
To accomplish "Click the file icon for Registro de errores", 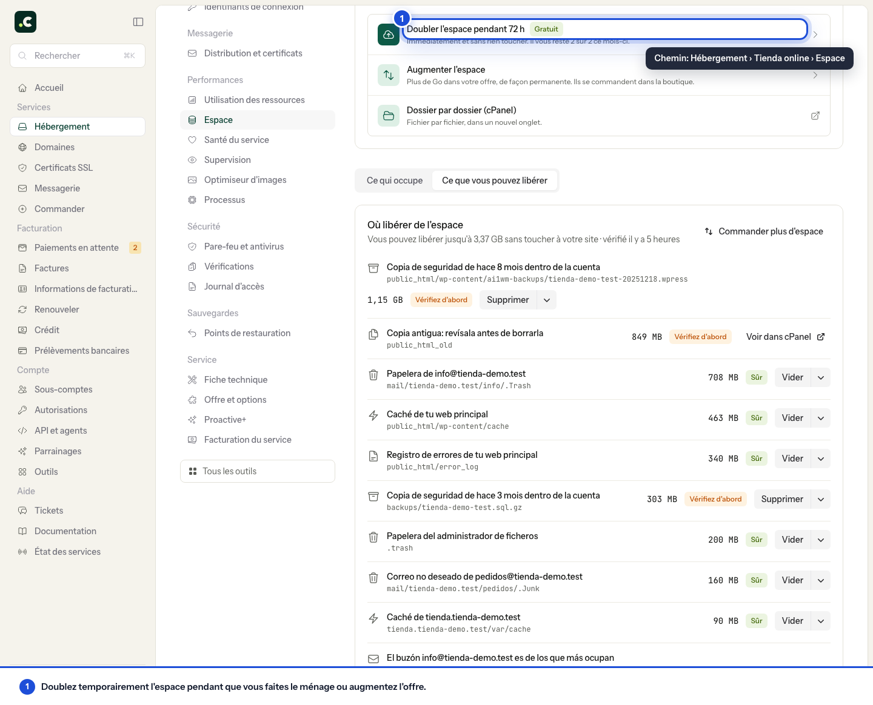I will 373,456.
